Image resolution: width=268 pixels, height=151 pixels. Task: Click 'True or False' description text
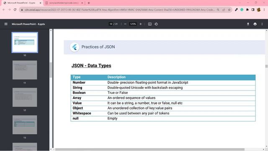pos(118,93)
